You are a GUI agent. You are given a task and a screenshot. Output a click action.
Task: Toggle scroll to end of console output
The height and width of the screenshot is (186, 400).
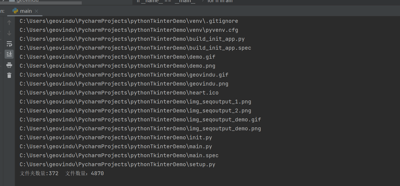tap(9, 54)
